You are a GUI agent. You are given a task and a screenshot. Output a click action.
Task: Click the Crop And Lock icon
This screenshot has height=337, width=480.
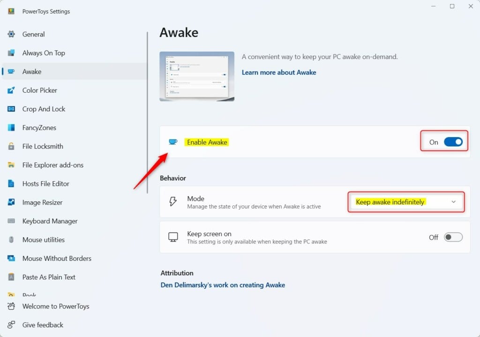click(11, 109)
